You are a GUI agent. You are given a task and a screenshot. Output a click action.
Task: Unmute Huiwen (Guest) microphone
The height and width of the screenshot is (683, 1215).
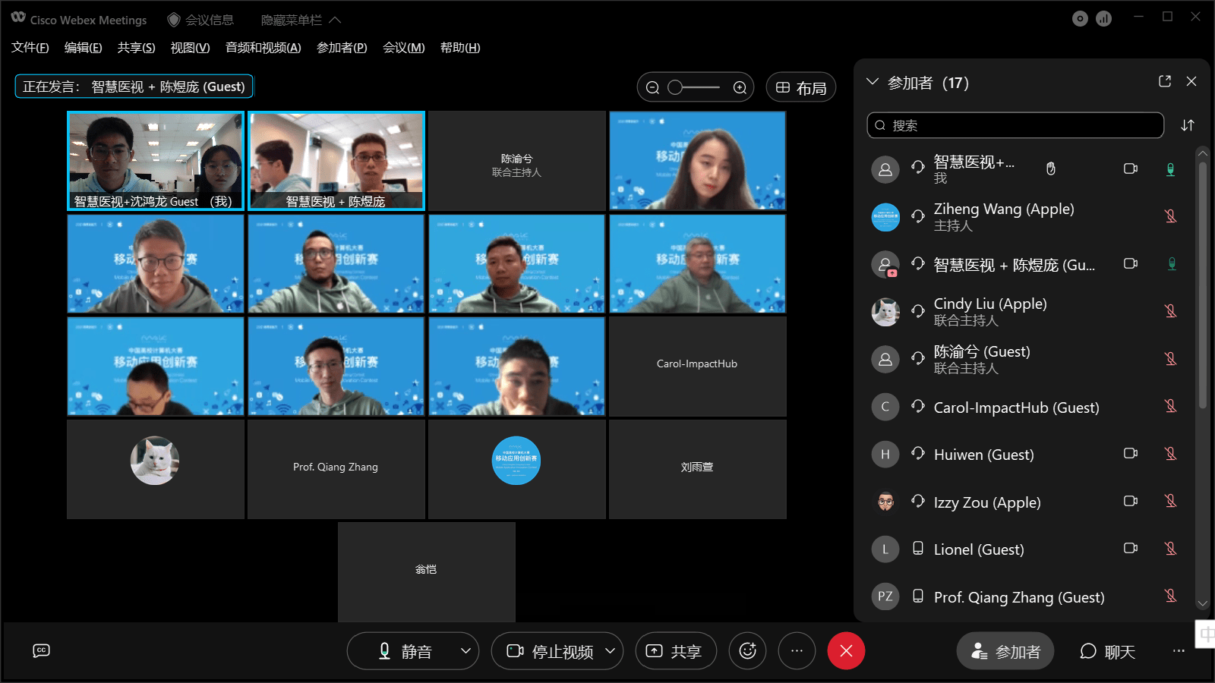point(1171,454)
